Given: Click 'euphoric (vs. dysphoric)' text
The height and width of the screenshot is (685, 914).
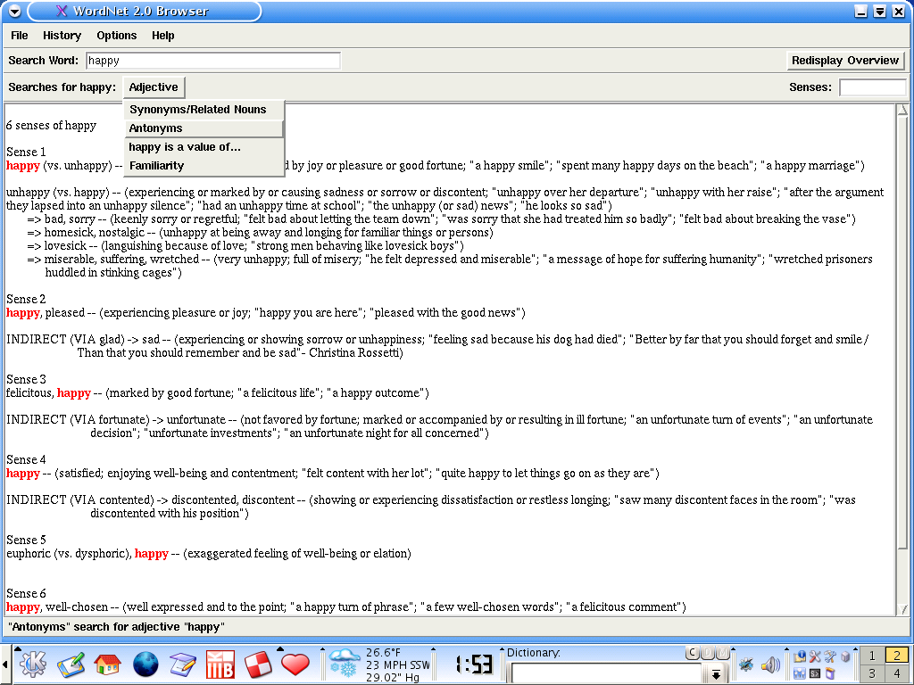Looking at the screenshot, I should pos(68,554).
